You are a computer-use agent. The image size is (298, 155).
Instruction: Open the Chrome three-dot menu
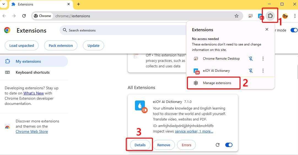click(295, 16)
